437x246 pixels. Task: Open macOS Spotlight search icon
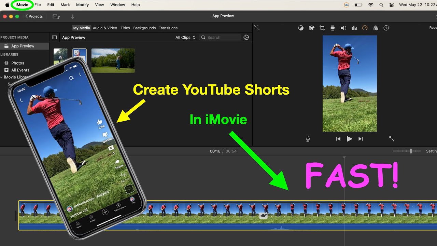point(381,5)
